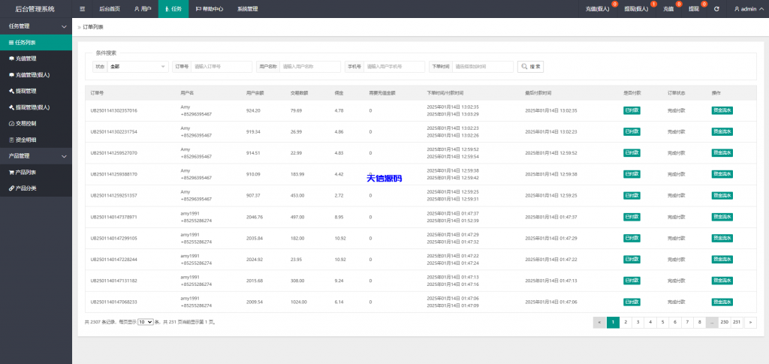
Task: Click the magnifier 搜索 search button
Action: [x=530, y=67]
